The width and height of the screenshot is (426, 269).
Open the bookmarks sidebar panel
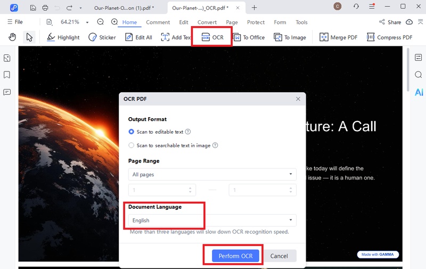pyautogui.click(x=7, y=75)
